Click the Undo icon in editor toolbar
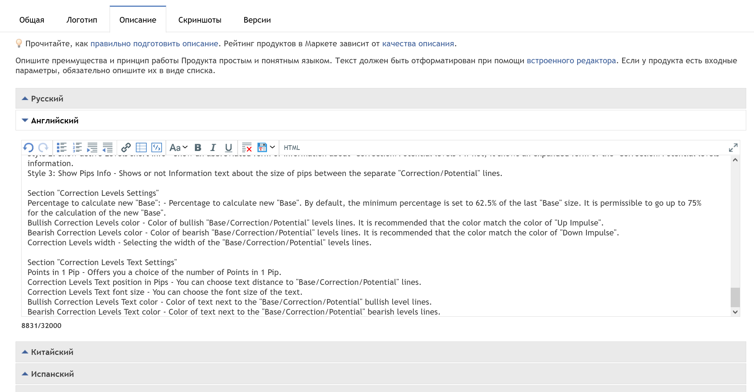This screenshot has height=392, width=754. 28,147
